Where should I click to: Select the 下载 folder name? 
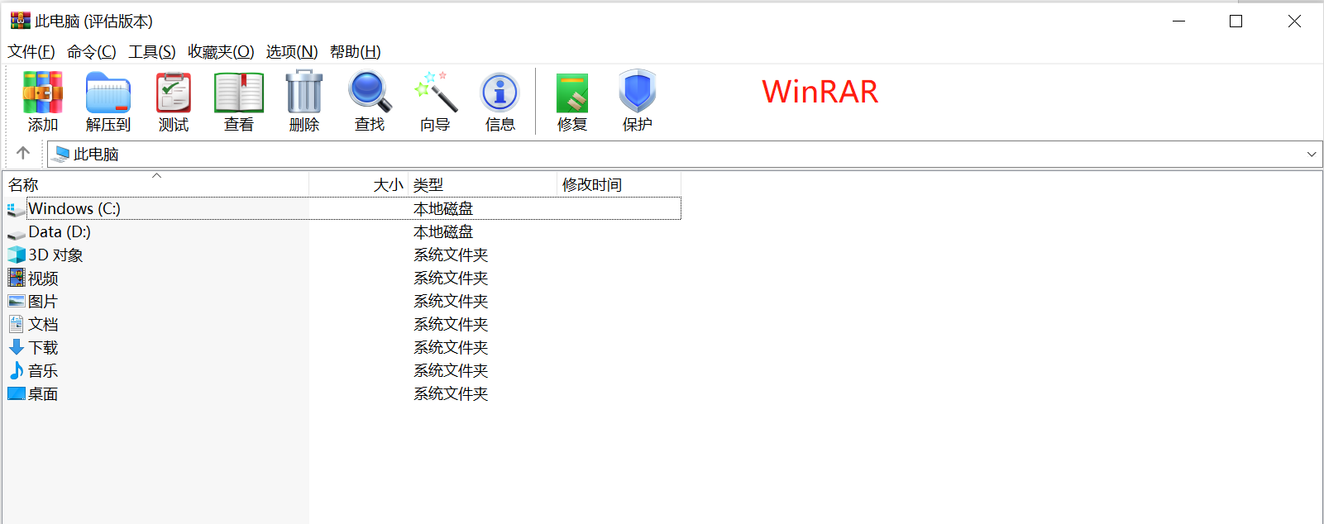43,347
